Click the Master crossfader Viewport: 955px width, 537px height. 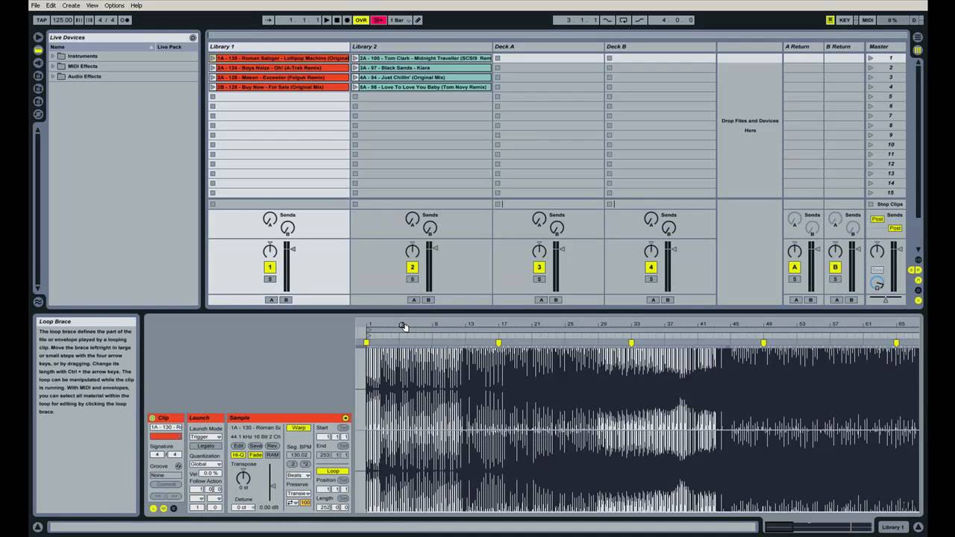coord(886,299)
